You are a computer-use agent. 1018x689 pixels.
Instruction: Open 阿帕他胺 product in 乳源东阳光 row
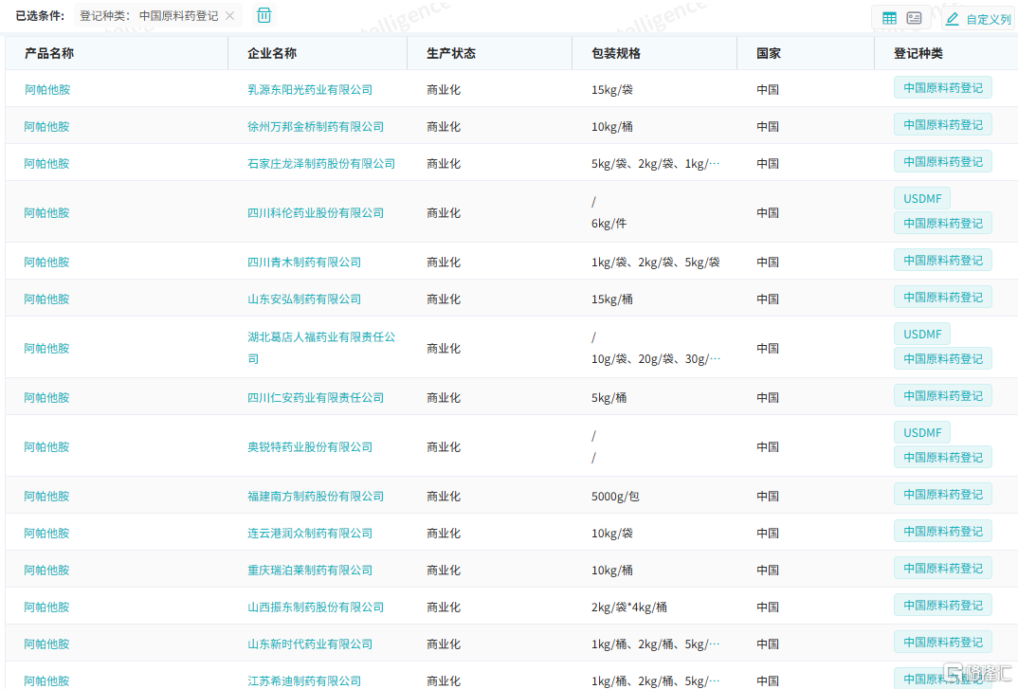click(x=46, y=90)
